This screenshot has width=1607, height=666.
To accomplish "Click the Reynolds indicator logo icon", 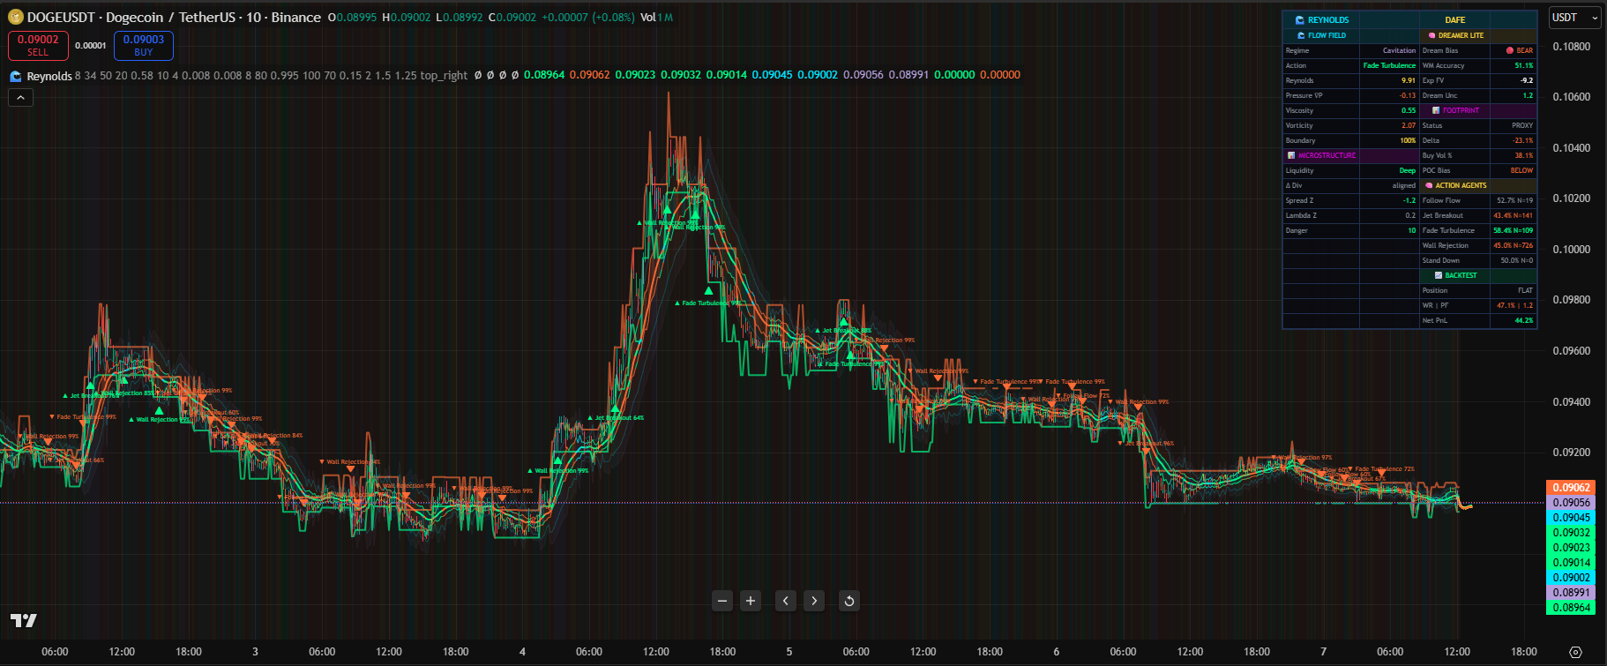I will [15, 76].
